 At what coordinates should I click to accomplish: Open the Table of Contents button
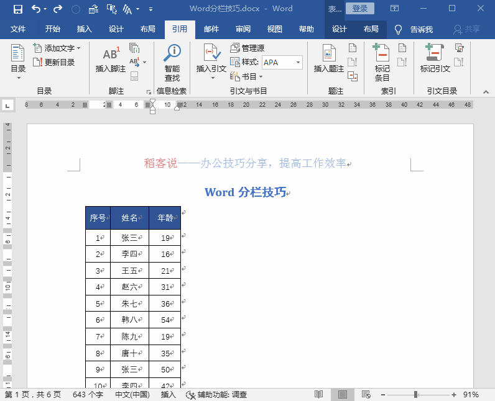pos(17,61)
